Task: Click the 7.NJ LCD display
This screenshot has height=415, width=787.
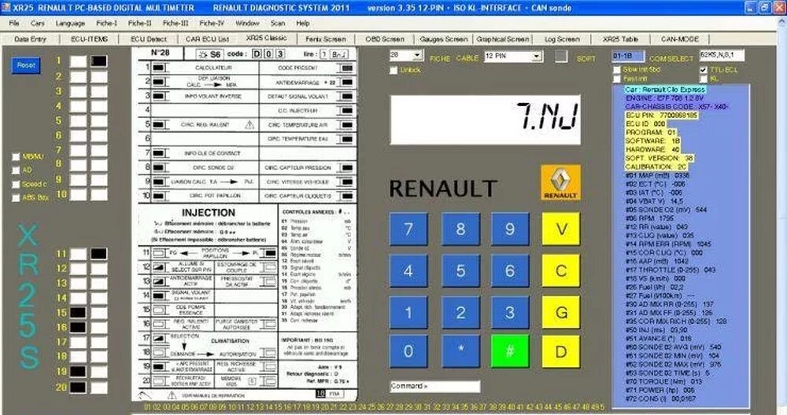Action: (486, 119)
